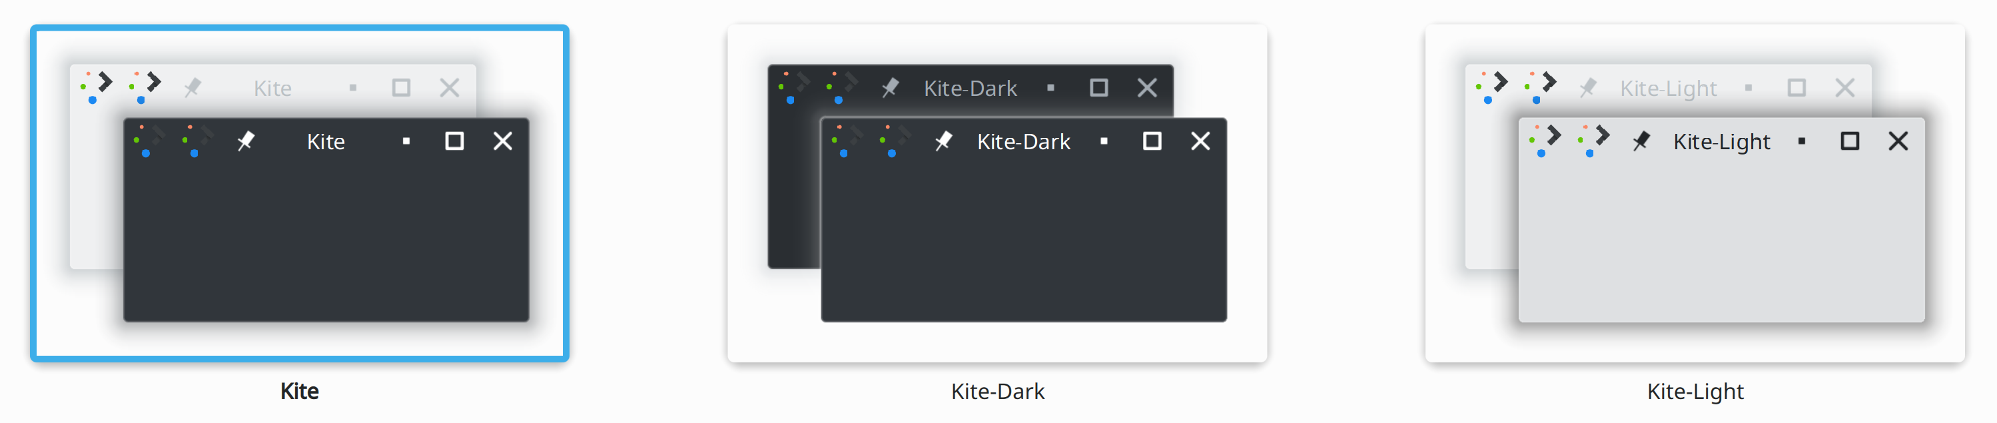Select the Kite theme thumbnail
The width and height of the screenshot is (1997, 423).
point(299,194)
